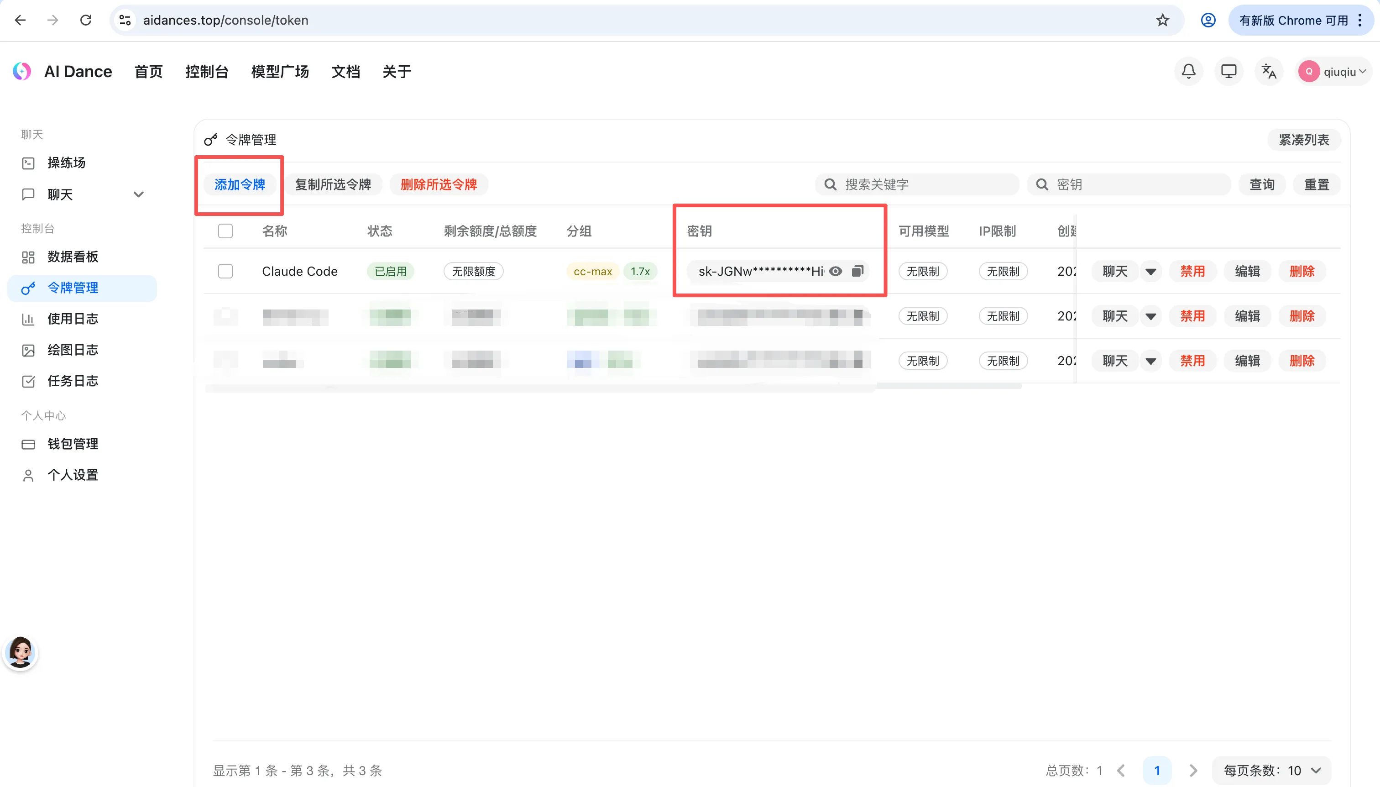The width and height of the screenshot is (1380, 787).
Task: Copy the sk-JGNw key with copy icon
Action: click(857, 271)
